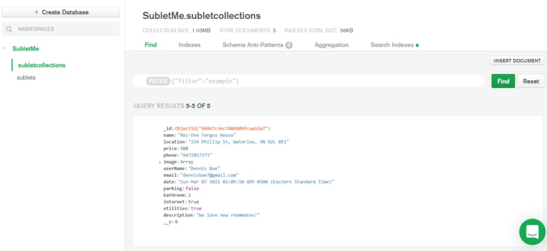Image resolution: width=547 pixels, height=251 pixels.
Task: Click the Indexes Total Size 36KB text
Action: [319, 31]
